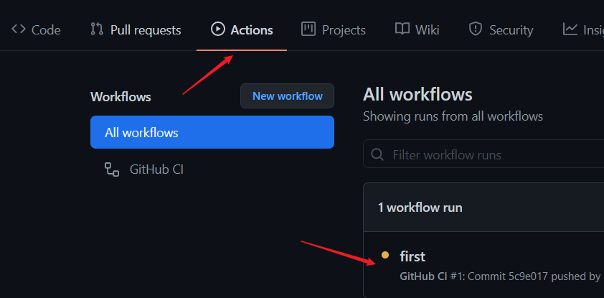Click the magnifier icon in filter box
This screenshot has width=604, height=298.
pyautogui.click(x=377, y=154)
